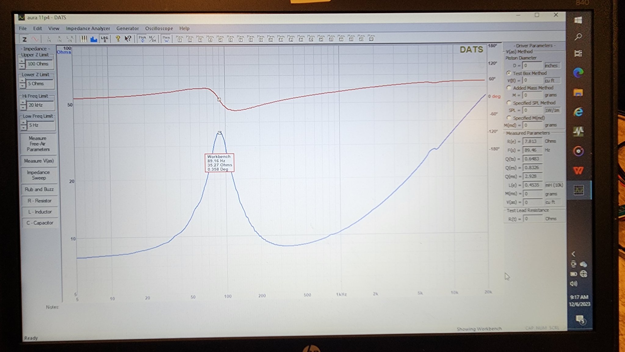Click the blue bar chart toolbar icon
Screen dimensions: 625x352
[94, 39]
